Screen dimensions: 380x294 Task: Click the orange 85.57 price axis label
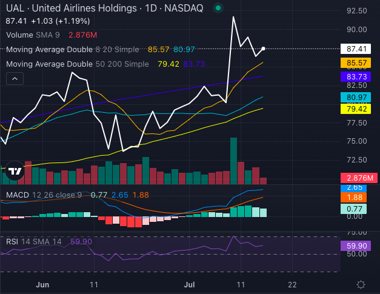point(356,63)
